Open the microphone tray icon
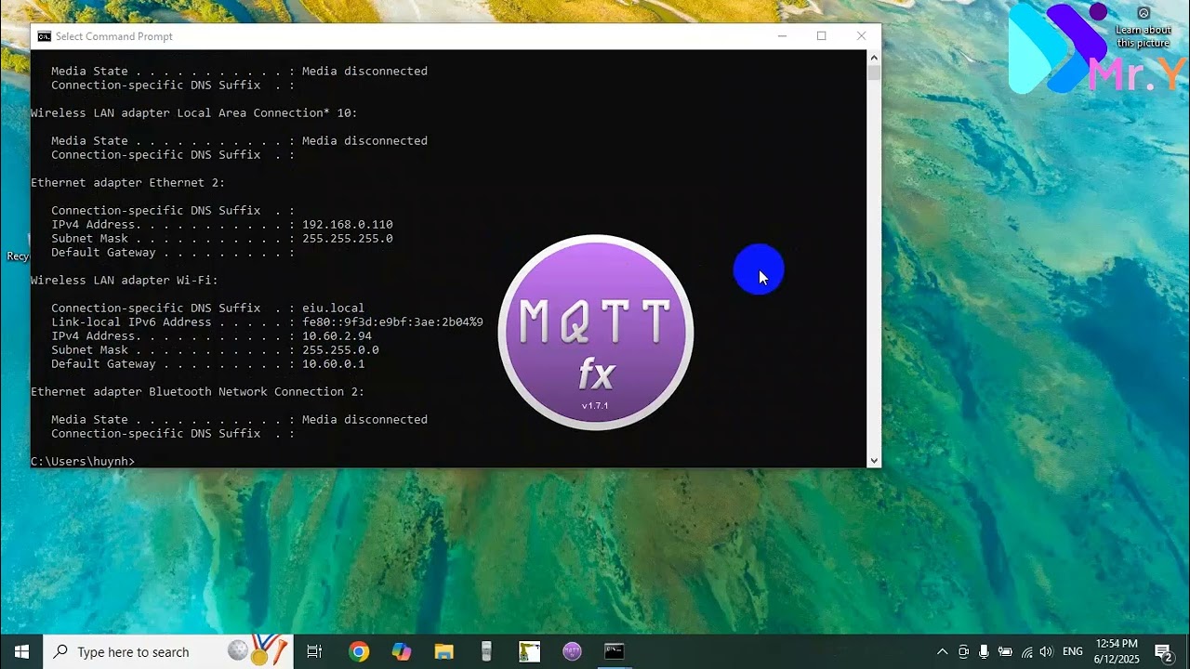The image size is (1190, 669). pos(984,651)
